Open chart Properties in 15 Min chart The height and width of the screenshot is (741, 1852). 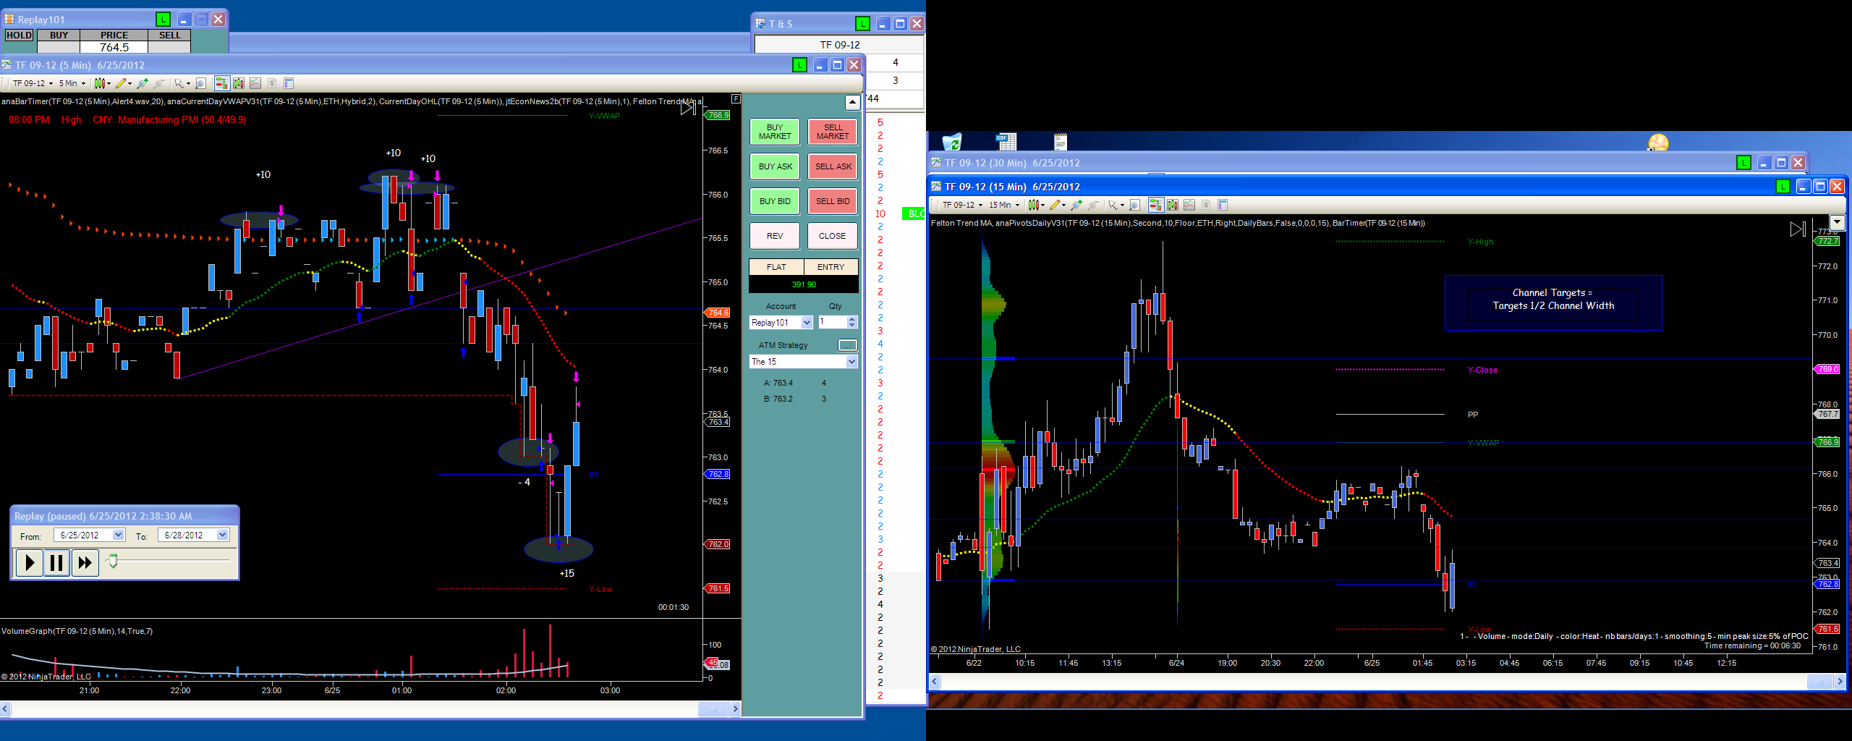(x=1223, y=205)
